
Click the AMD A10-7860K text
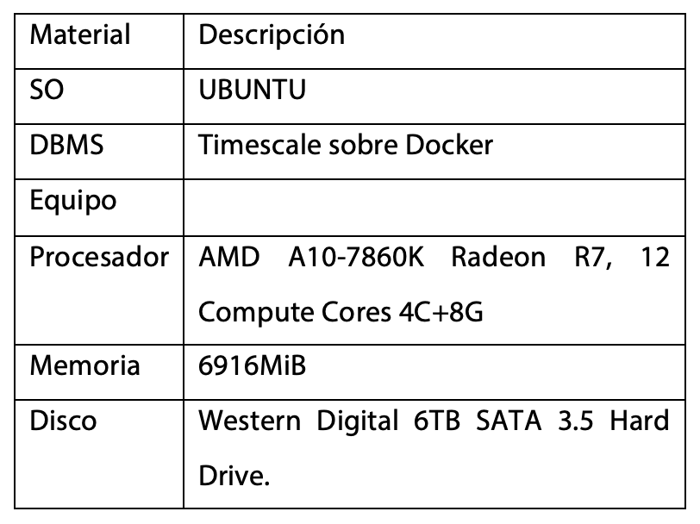coord(311,257)
